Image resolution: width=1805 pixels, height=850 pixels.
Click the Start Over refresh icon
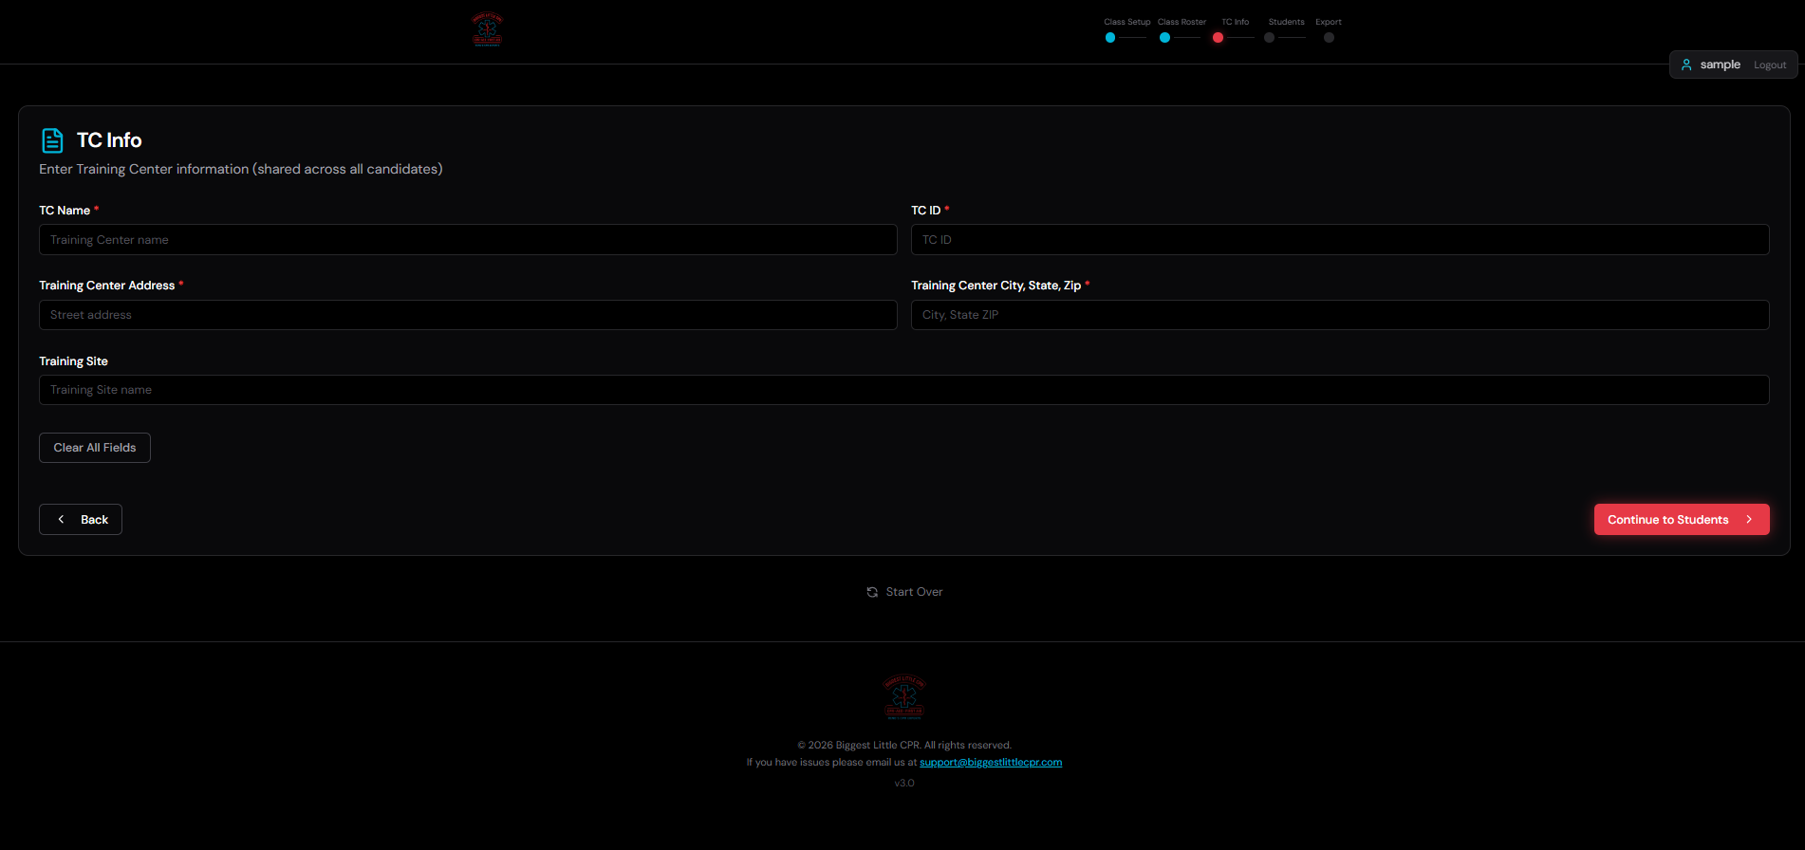(x=872, y=592)
